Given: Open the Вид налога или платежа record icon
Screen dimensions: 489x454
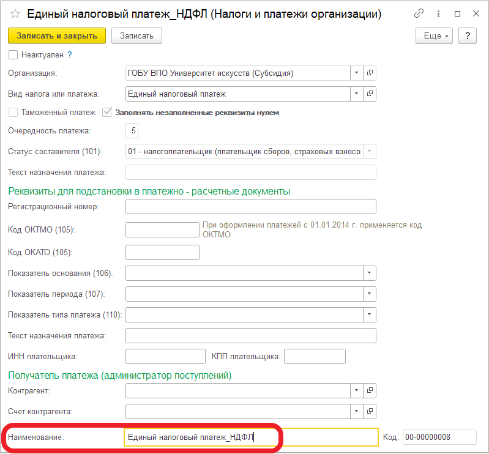Looking at the screenshot, I should [370, 94].
